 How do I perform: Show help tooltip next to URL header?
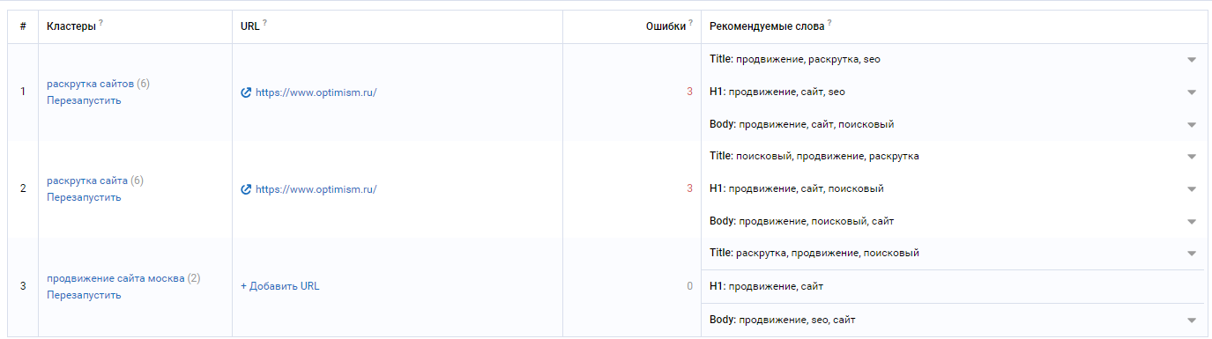coord(264,24)
